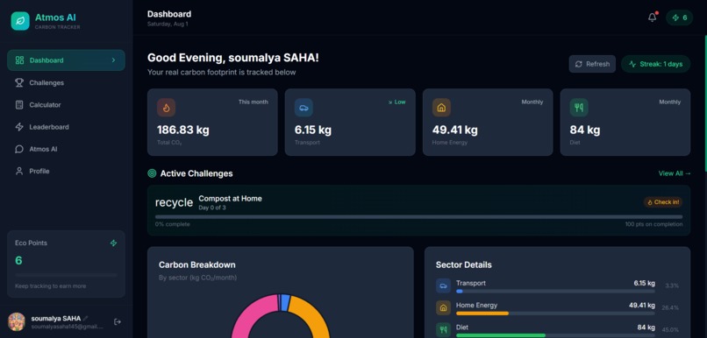Screen dimensions: 707x338
Task: Click the Active Challenges target icon
Action: tap(152, 173)
